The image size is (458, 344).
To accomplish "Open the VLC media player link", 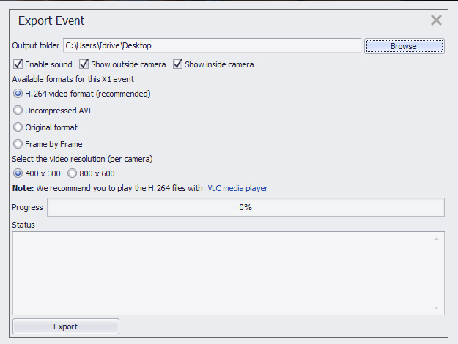I will pos(237,188).
